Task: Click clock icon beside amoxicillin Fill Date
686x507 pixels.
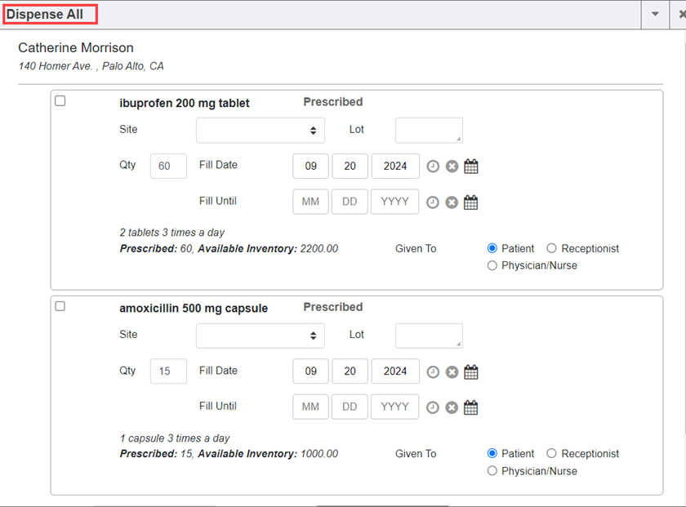Action: click(x=433, y=372)
